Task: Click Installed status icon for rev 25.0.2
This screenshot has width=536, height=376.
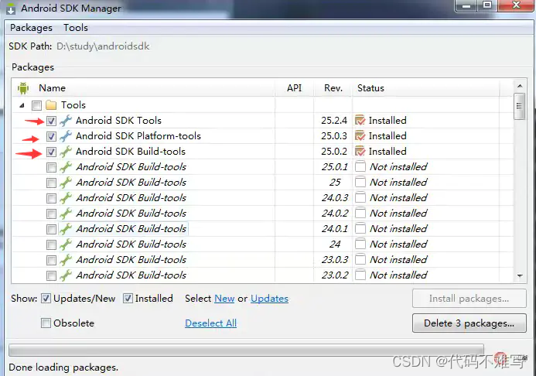Action: [360, 152]
